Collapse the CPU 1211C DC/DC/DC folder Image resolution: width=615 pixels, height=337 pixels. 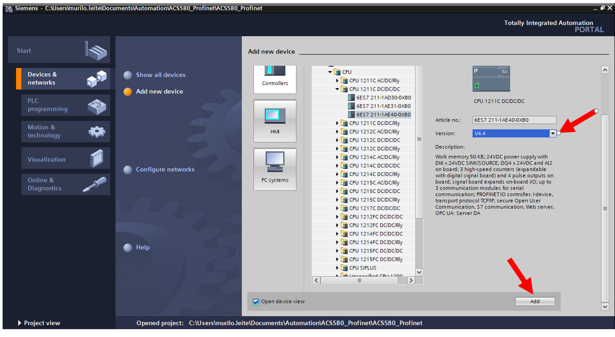click(x=337, y=89)
